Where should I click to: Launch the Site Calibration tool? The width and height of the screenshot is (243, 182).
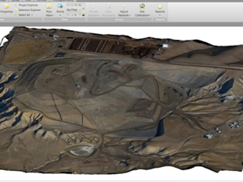(142, 6)
